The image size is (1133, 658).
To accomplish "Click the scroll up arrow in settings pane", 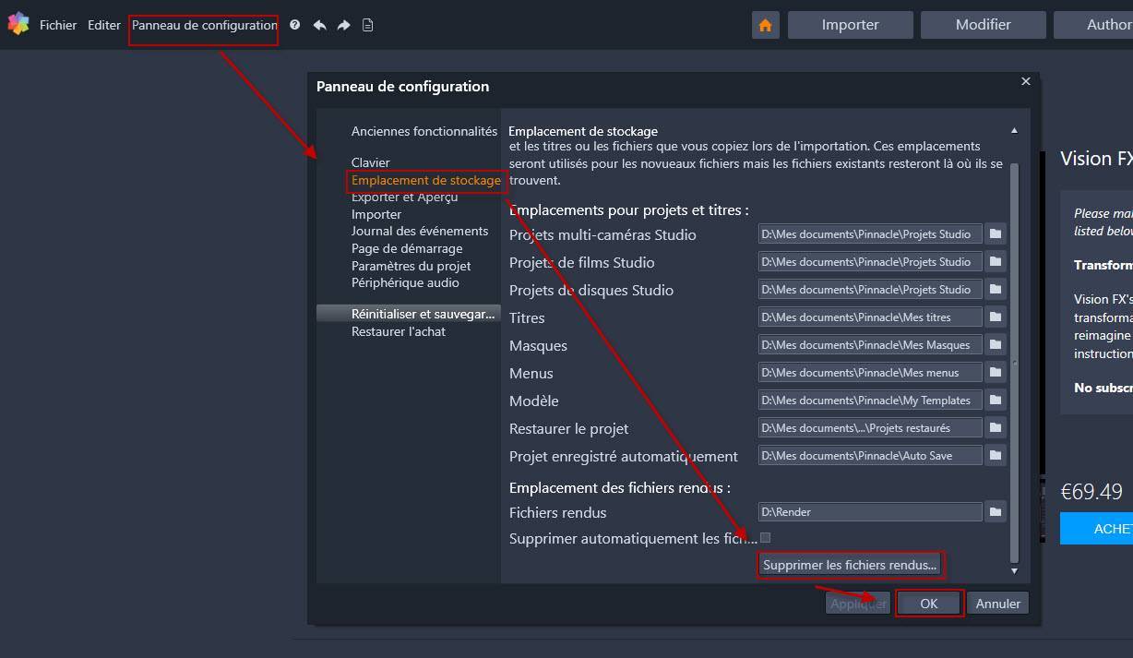I will point(1014,131).
